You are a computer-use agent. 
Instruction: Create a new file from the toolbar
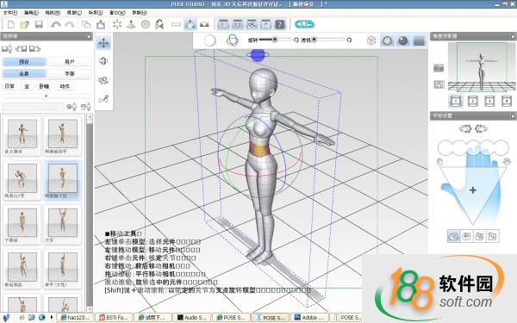(11, 24)
